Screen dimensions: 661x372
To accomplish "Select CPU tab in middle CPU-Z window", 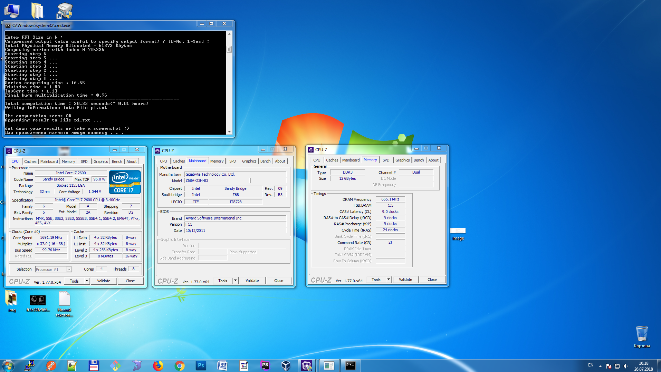I will point(163,161).
